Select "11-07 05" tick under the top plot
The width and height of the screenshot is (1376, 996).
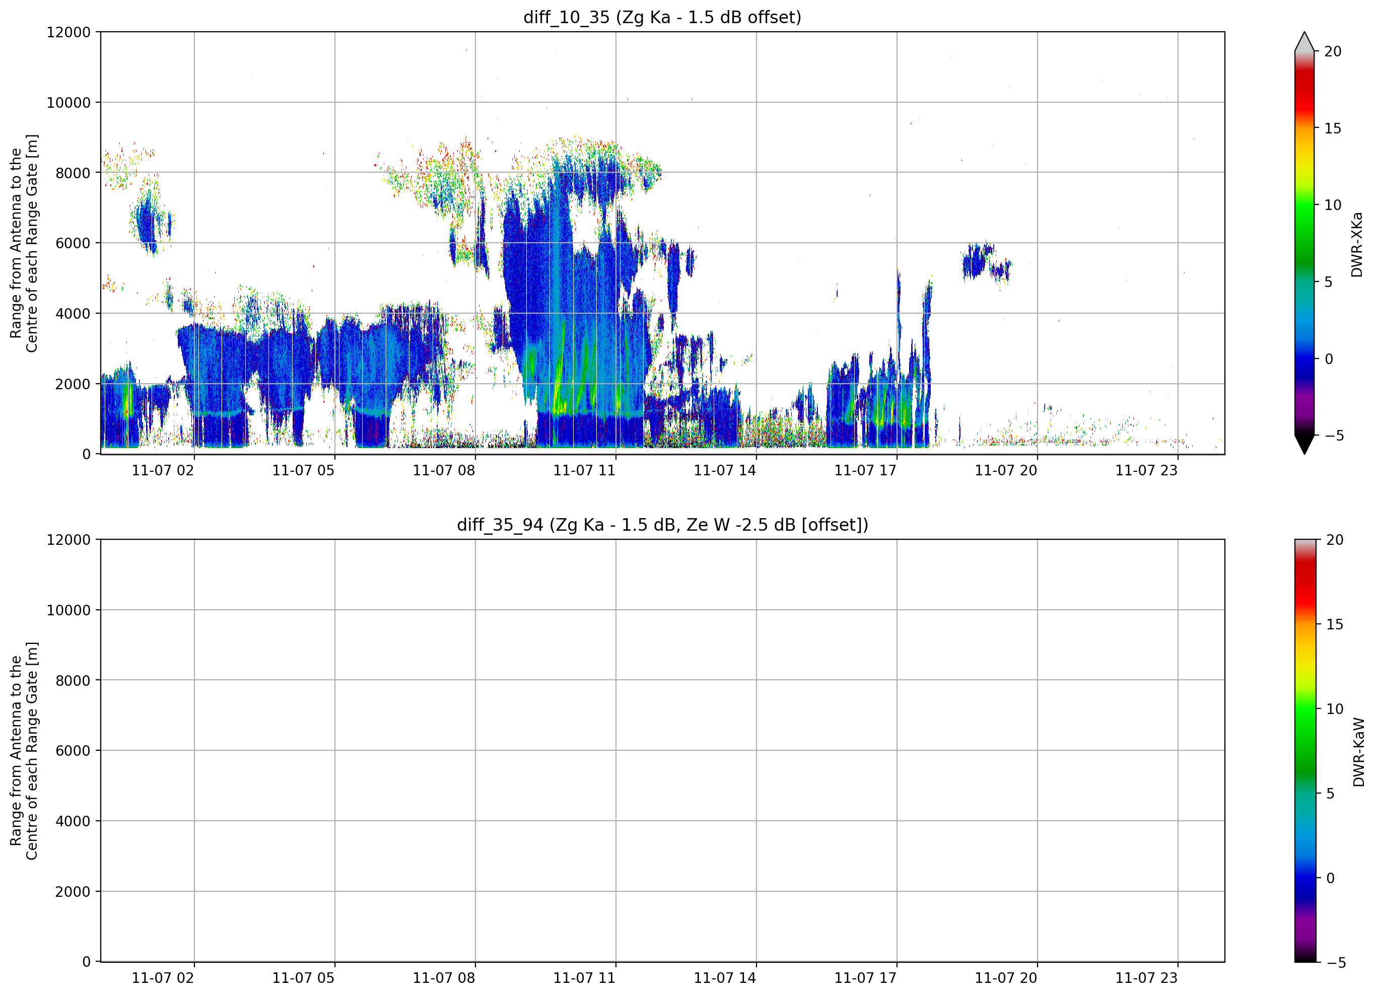[x=303, y=471]
